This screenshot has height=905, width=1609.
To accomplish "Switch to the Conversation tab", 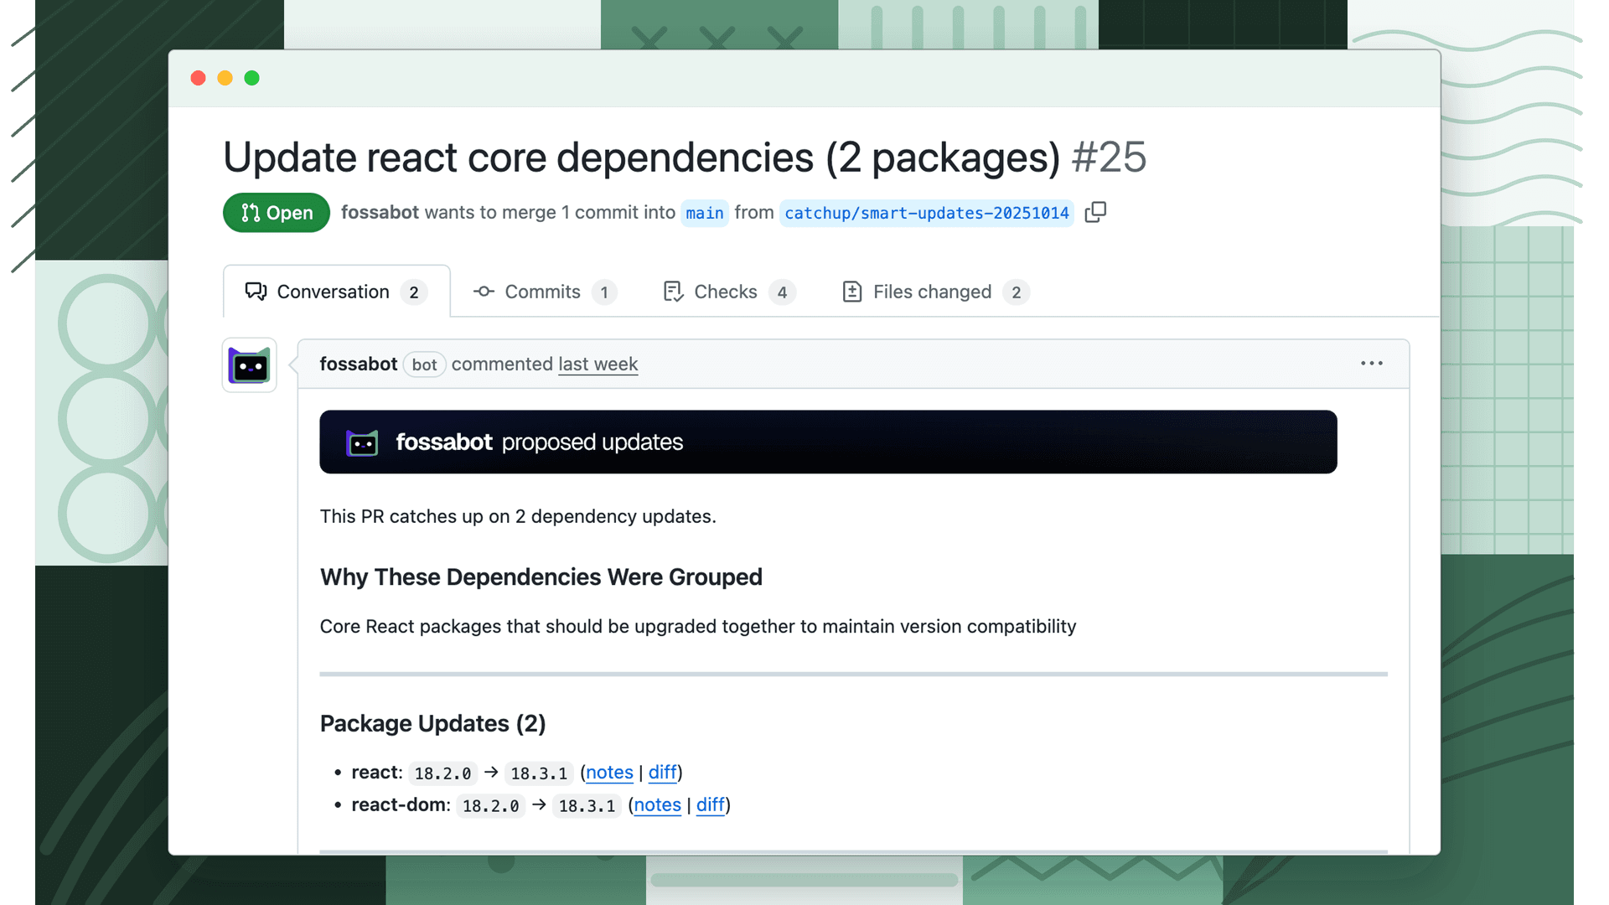I will pyautogui.click(x=336, y=292).
